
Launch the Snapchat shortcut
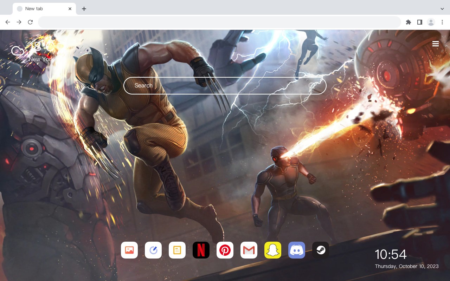(273, 250)
